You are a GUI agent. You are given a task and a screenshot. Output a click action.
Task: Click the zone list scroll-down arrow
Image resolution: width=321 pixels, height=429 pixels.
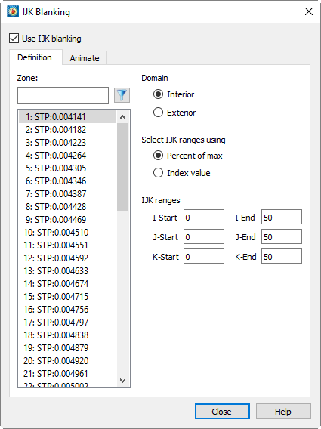click(x=123, y=381)
